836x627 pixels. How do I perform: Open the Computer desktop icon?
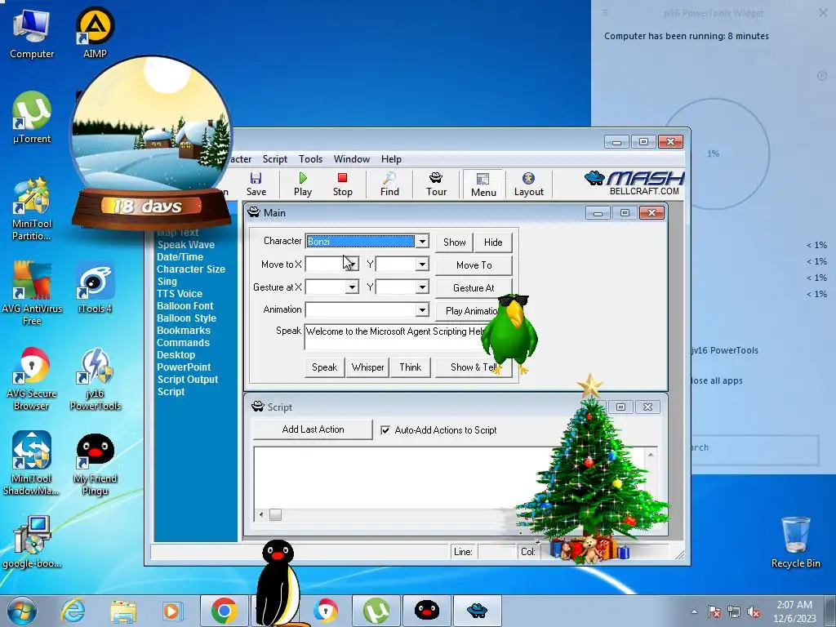[x=32, y=34]
